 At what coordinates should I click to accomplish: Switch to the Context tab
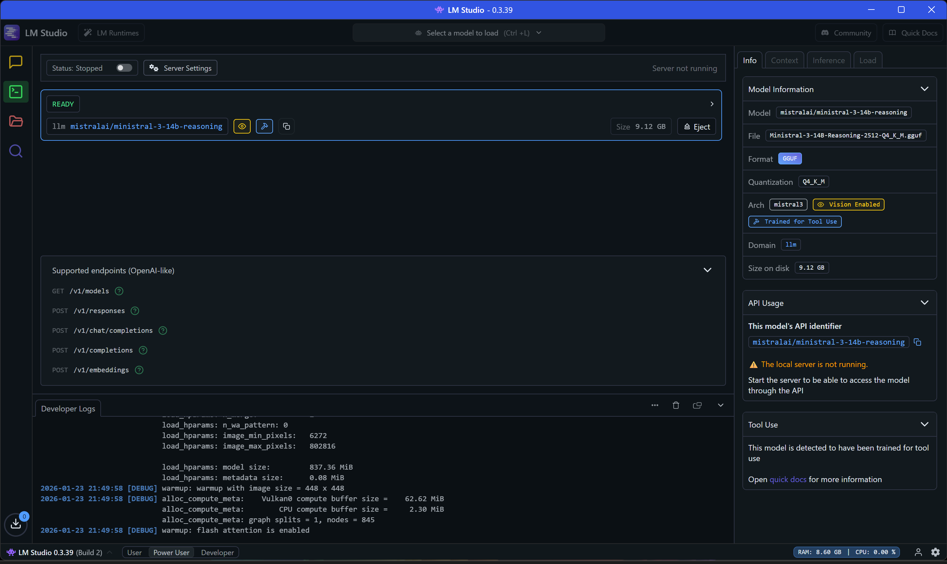(785, 61)
